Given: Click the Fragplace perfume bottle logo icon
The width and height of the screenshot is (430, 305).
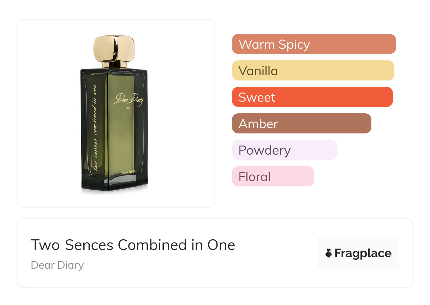Looking at the screenshot, I should click(329, 253).
